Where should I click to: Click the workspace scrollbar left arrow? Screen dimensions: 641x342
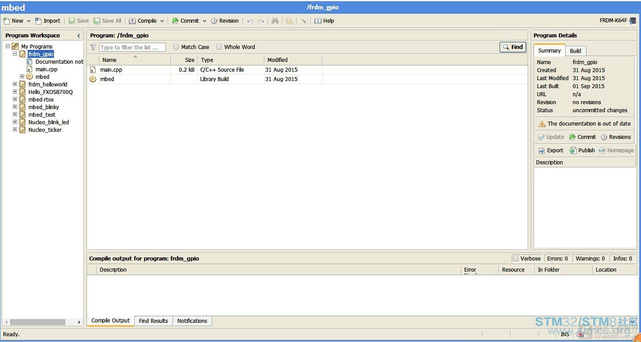coord(6,322)
